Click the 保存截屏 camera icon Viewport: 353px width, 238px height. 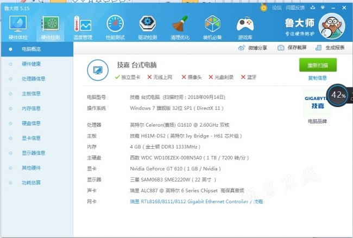pos(281,48)
